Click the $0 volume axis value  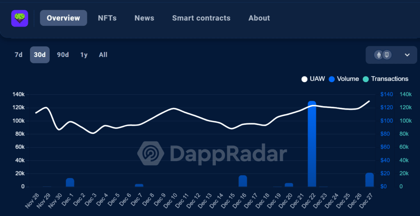(x=383, y=187)
